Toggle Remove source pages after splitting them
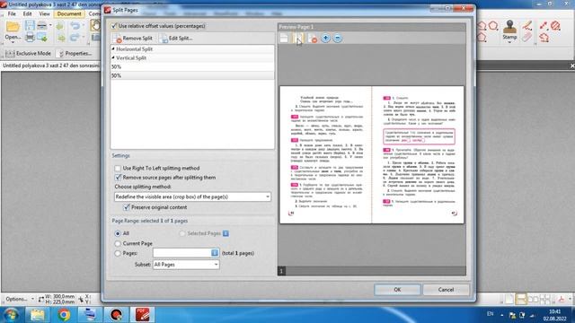Viewport: 575px width, 323px height. point(118,178)
